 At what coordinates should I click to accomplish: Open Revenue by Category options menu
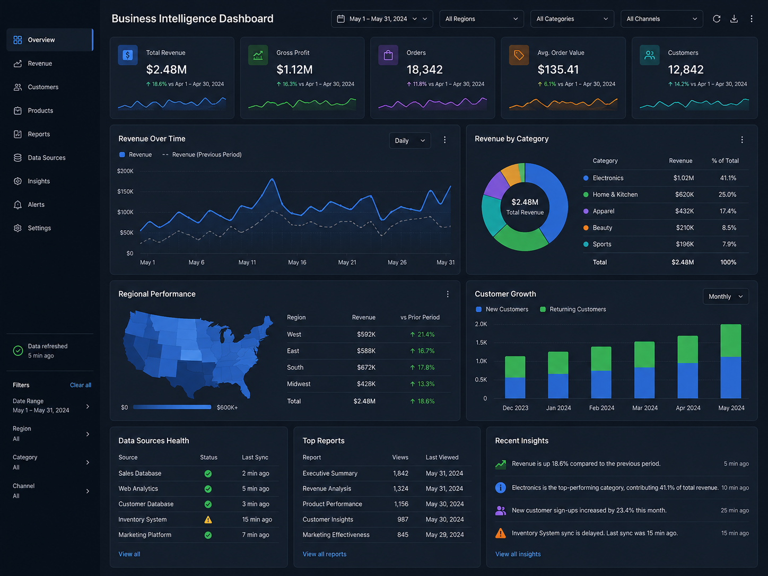[x=742, y=140]
